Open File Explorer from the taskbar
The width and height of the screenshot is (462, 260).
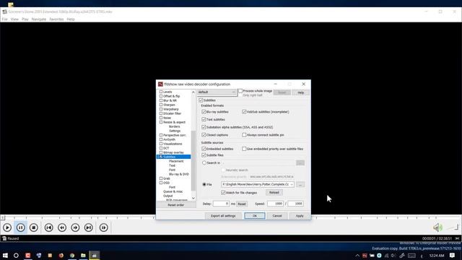pyautogui.click(x=83, y=255)
